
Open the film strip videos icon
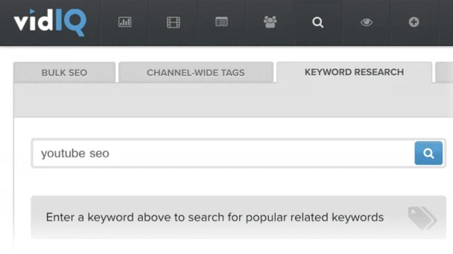[173, 23]
